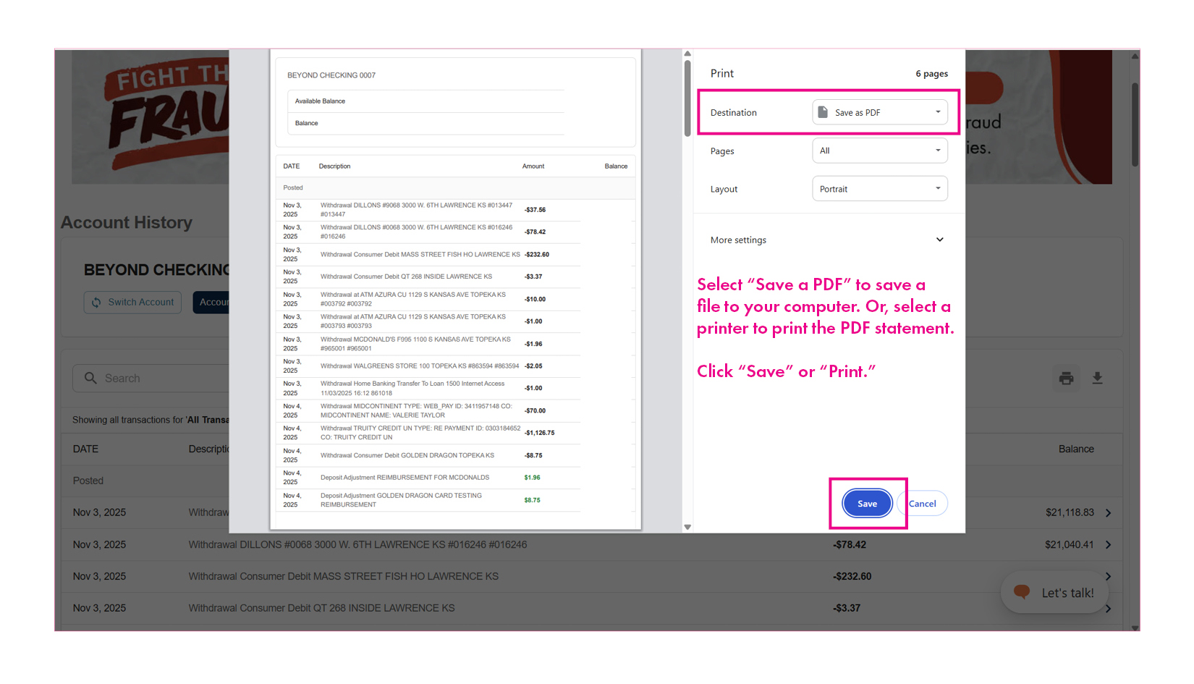Click the PDF document icon in Destination
The width and height of the screenshot is (1194, 684).
click(823, 112)
